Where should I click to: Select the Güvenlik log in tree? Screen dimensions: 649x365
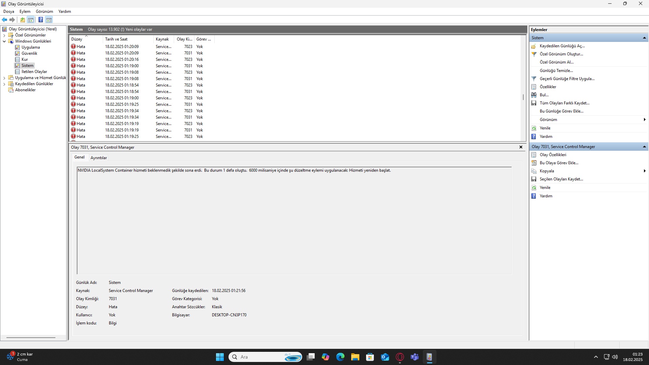[x=29, y=53]
